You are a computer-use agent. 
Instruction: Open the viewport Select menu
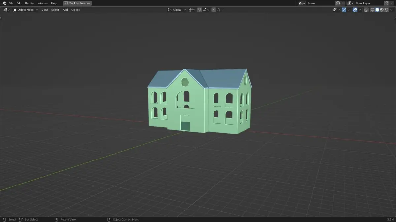tap(55, 10)
